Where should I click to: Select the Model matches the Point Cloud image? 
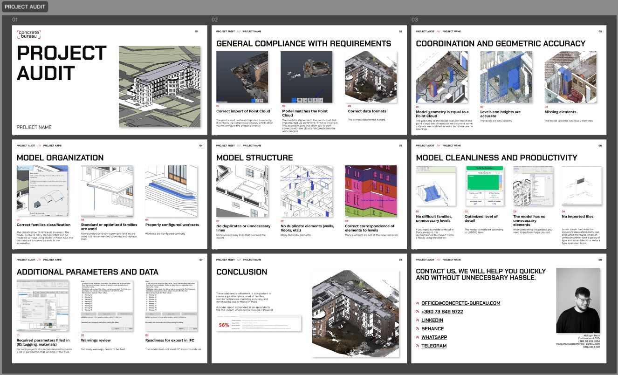[306, 77]
